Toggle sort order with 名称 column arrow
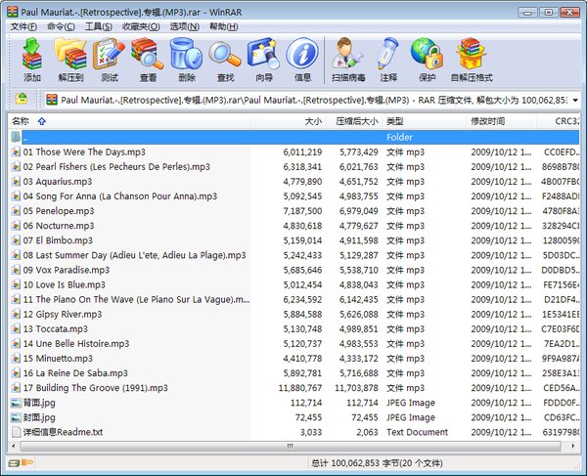Image resolution: width=587 pixels, height=476 pixels. click(x=41, y=121)
